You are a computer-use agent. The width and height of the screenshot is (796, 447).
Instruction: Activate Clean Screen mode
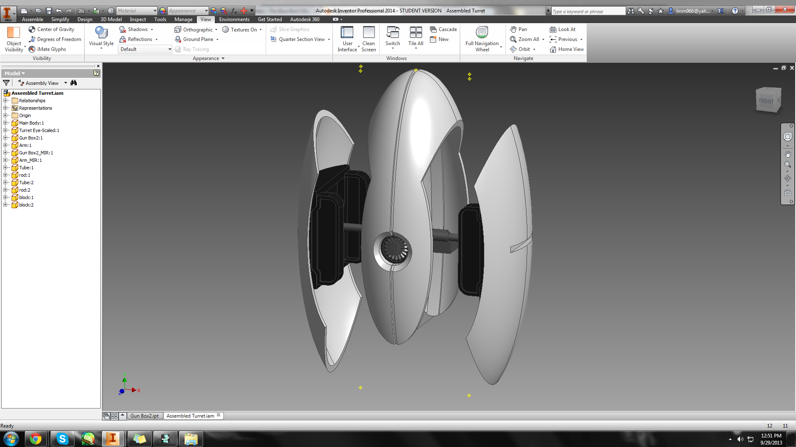click(369, 39)
